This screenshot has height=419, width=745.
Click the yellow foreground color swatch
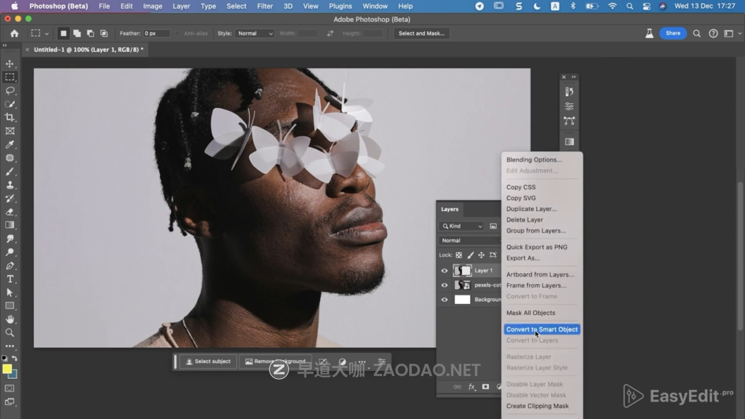click(x=7, y=369)
